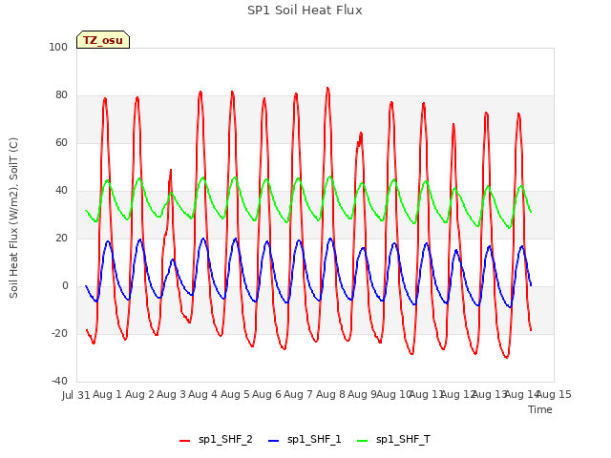Click the x-axis label Aug 2
611x458 pixels.
[139, 394]
